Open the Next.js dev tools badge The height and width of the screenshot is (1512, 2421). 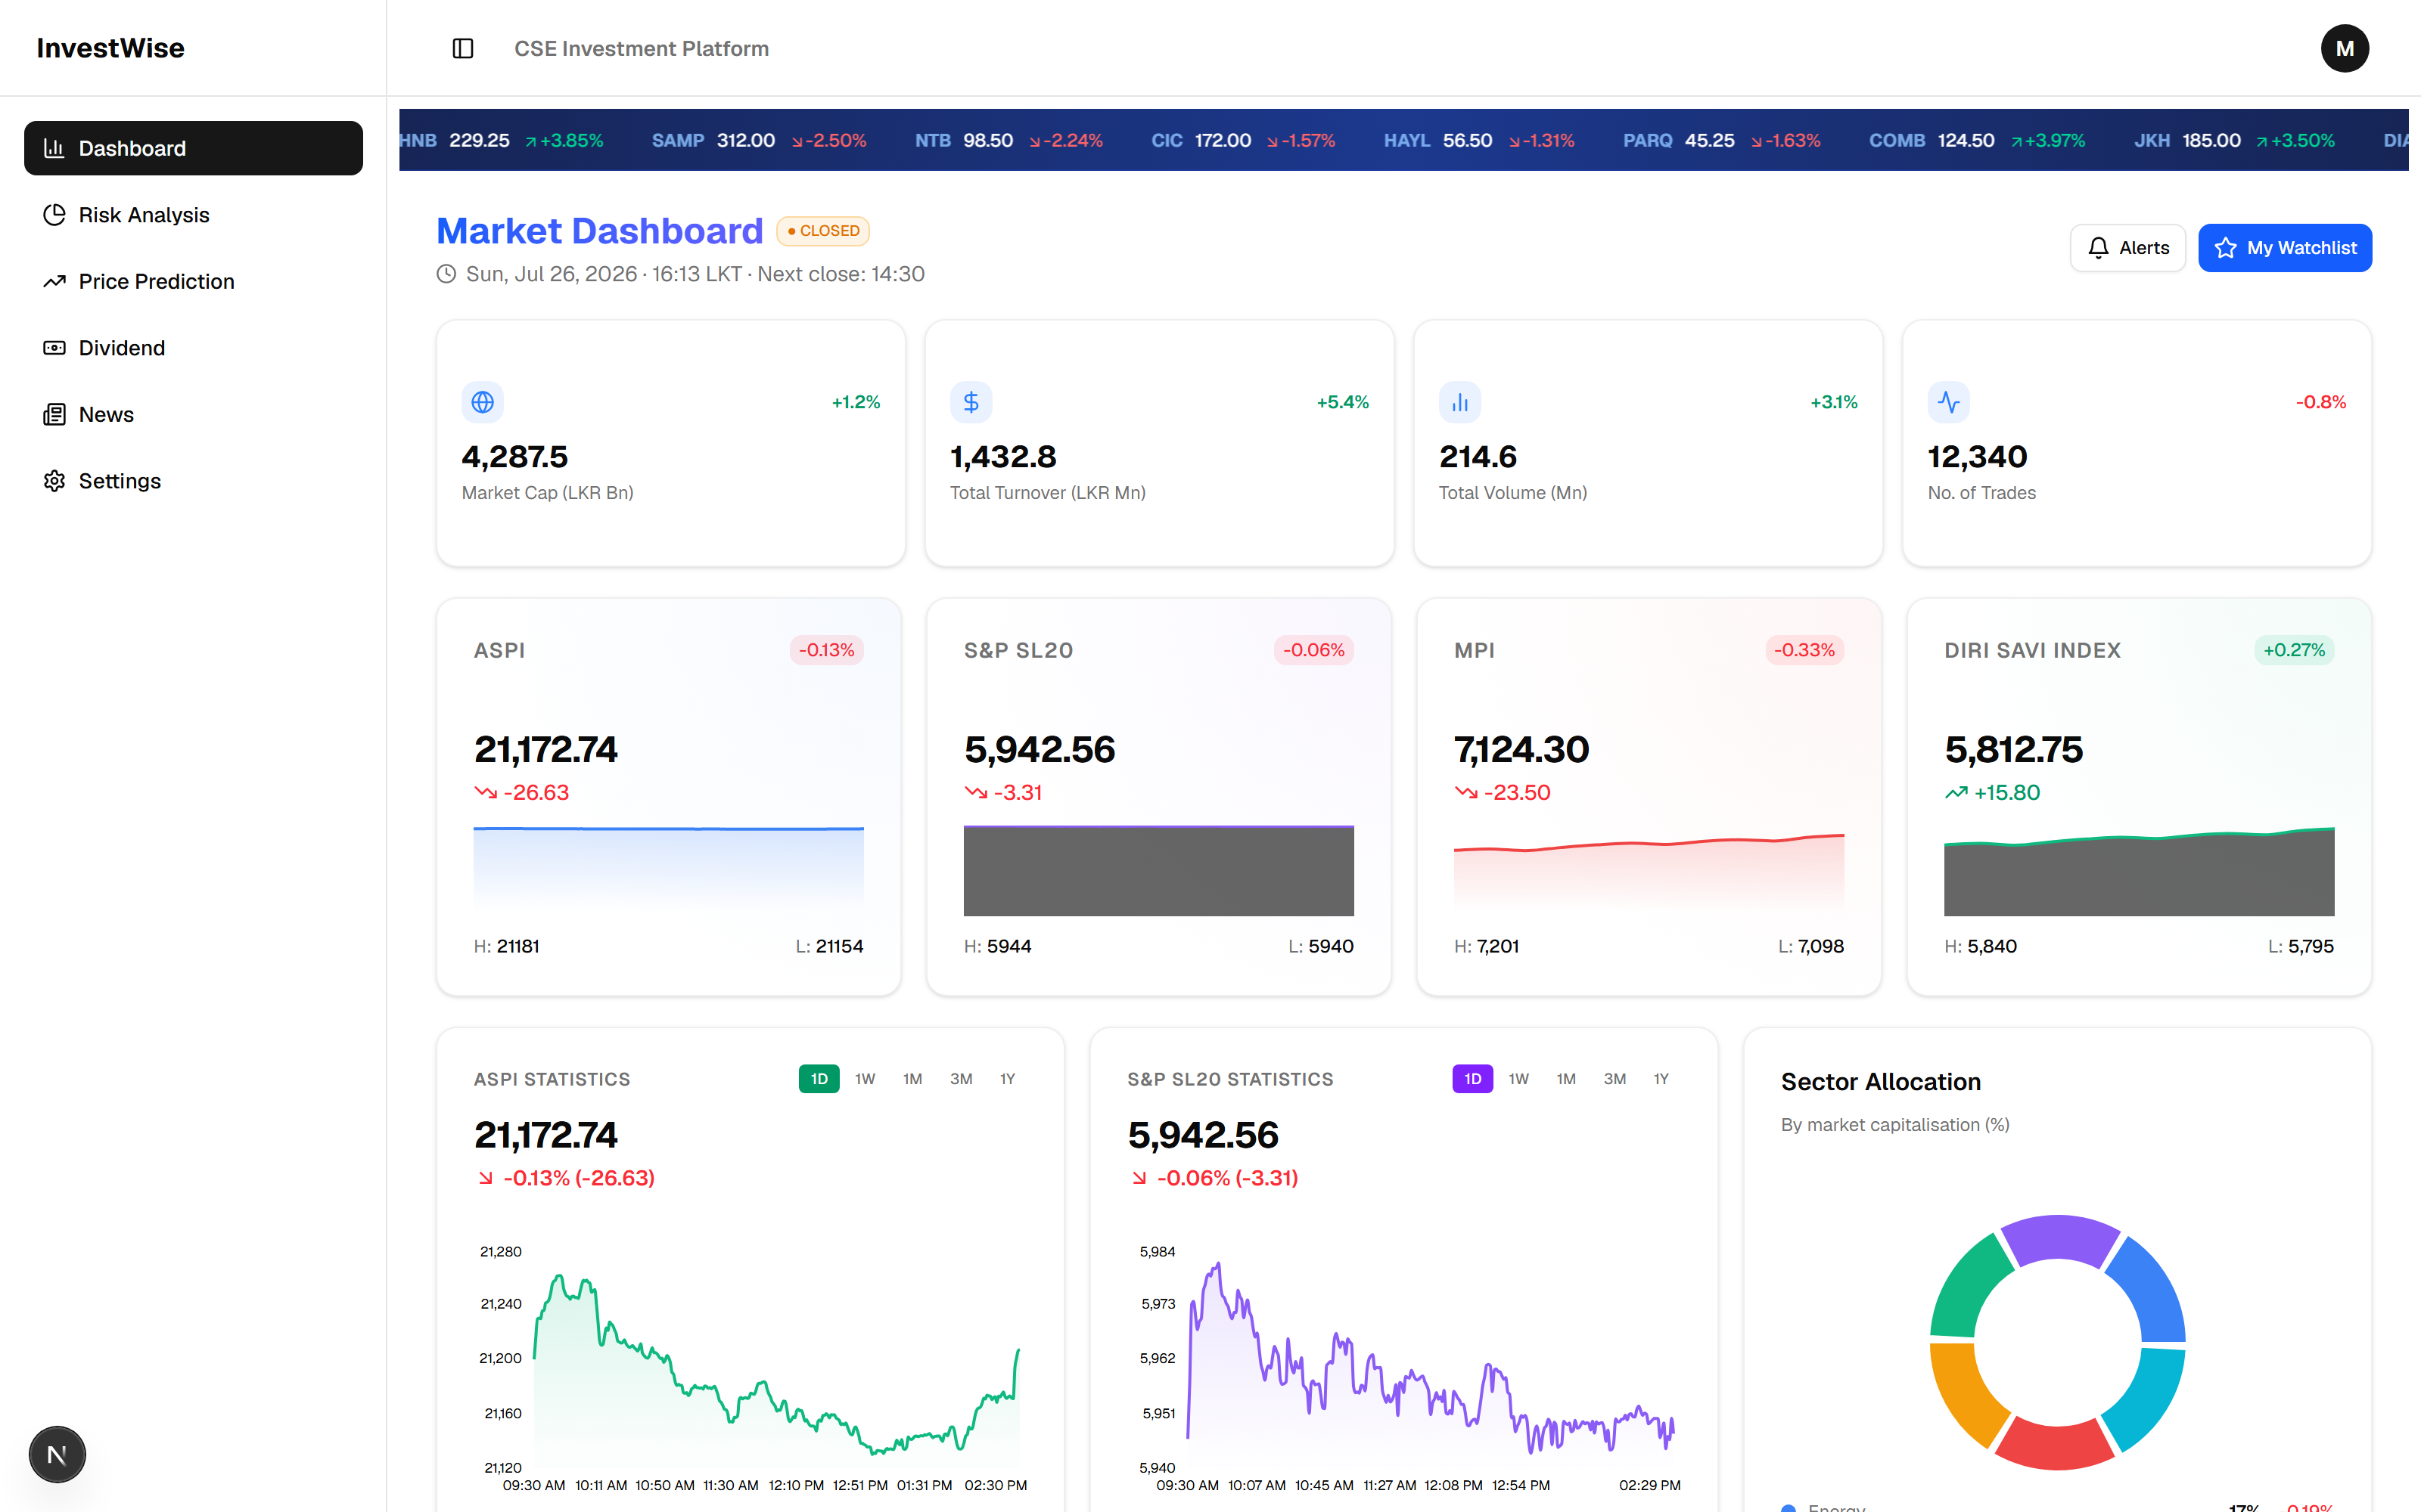57,1454
